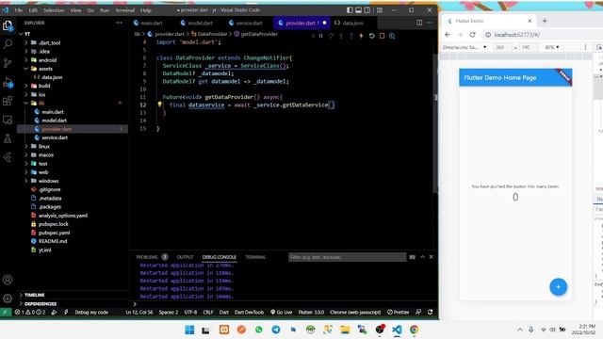Collapse the assets folder
Screen dimensions: 603x339
click(45, 69)
